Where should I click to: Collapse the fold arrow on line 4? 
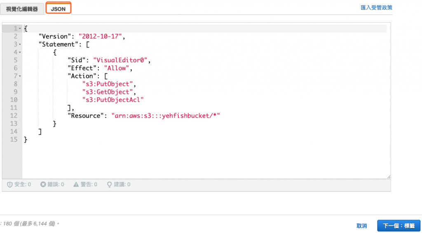click(20, 52)
